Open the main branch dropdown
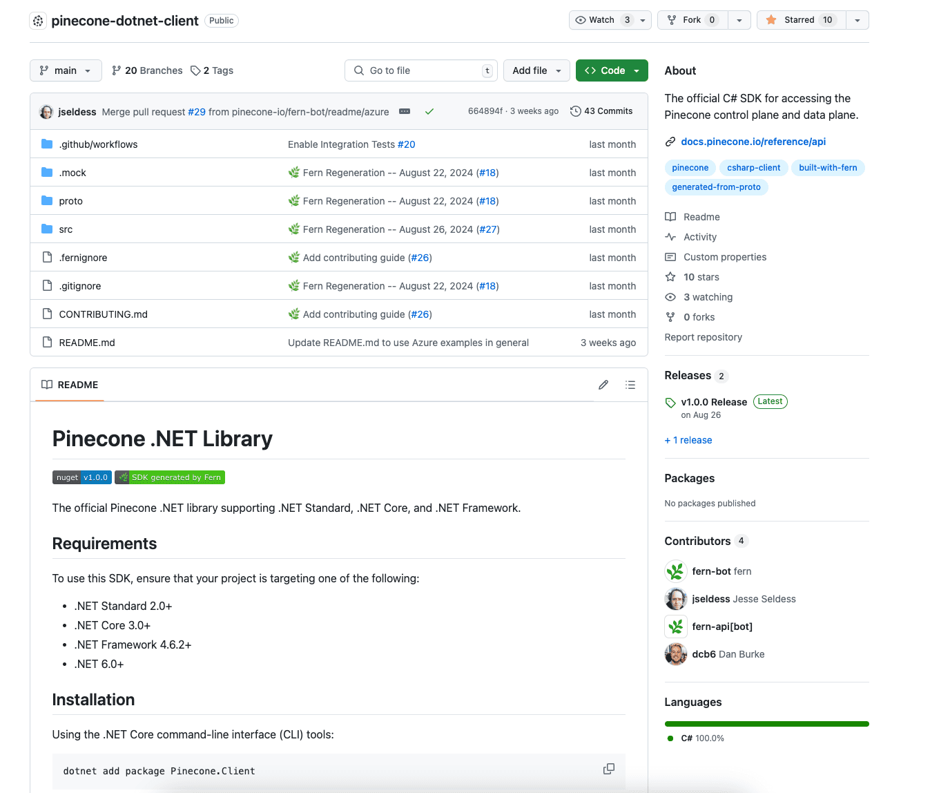The image size is (930, 793). point(66,70)
